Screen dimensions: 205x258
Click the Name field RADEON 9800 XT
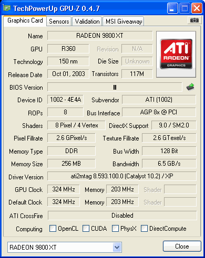coord(100,36)
